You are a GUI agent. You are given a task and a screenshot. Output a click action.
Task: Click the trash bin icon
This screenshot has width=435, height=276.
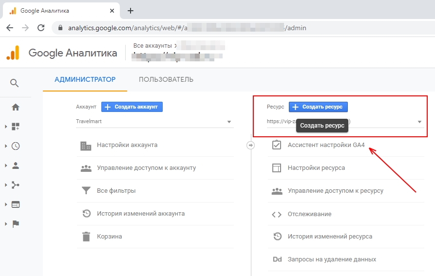click(x=86, y=237)
